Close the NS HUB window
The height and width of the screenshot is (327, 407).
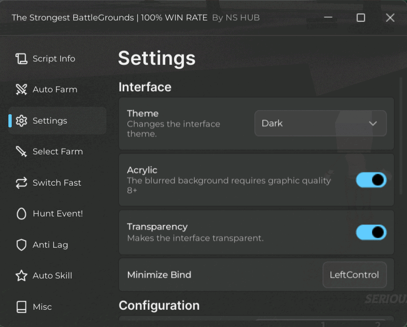click(390, 18)
